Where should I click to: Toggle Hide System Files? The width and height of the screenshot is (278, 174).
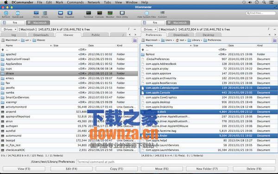tap(146, 14)
